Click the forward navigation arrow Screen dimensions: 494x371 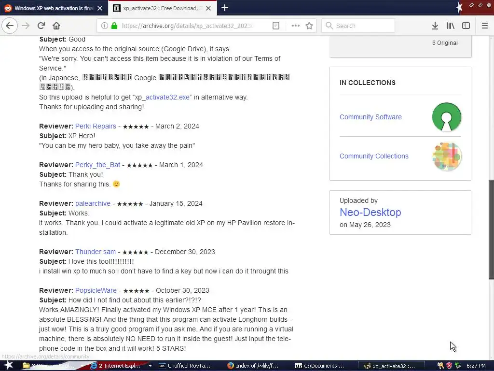click(x=26, y=26)
